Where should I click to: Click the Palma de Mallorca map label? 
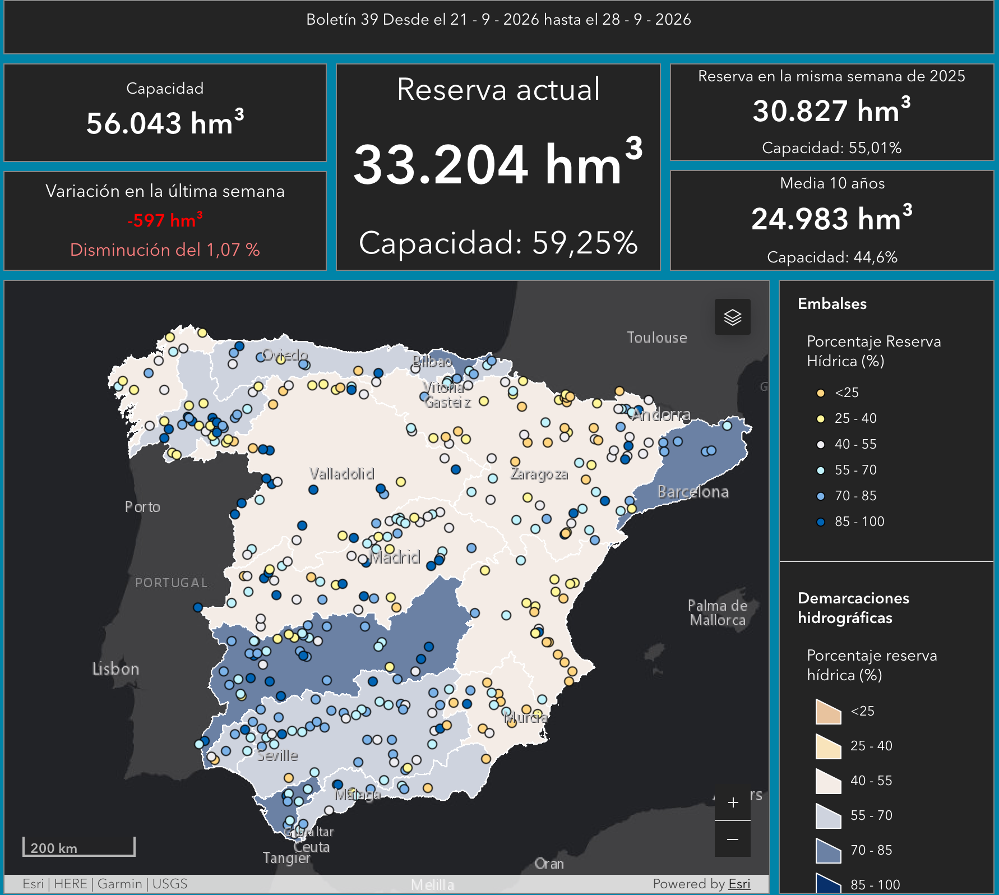tap(718, 613)
